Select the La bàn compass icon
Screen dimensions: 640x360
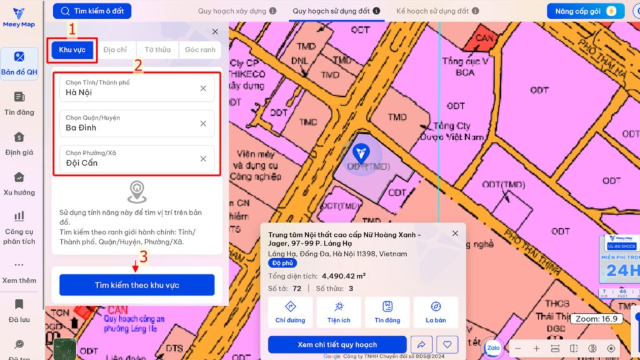click(435, 312)
